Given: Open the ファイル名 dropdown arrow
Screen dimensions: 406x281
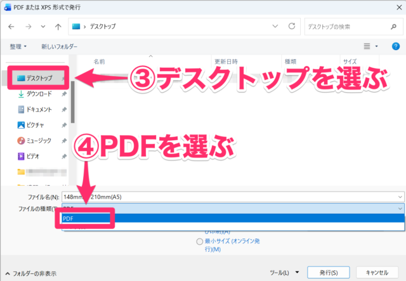Looking at the screenshot, I should pyautogui.click(x=399, y=197).
